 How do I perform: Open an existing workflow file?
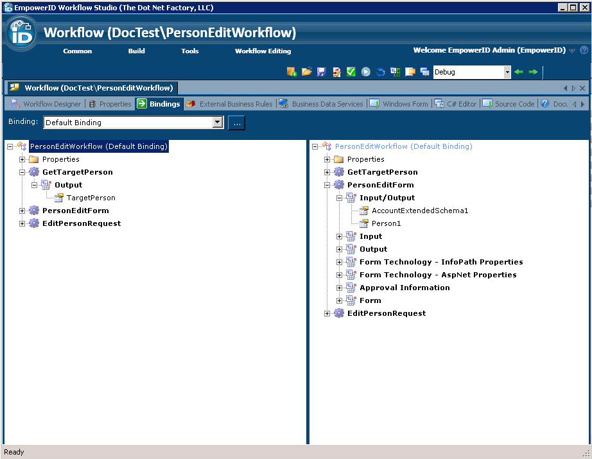point(306,72)
